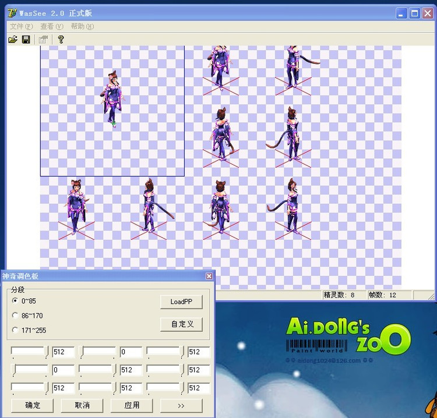The image size is (437, 418).
Task: Click the third row right slider
Action: [x=165, y=388]
